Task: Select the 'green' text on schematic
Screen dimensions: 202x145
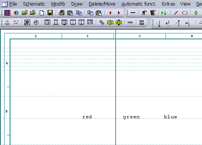Action: (x=131, y=117)
